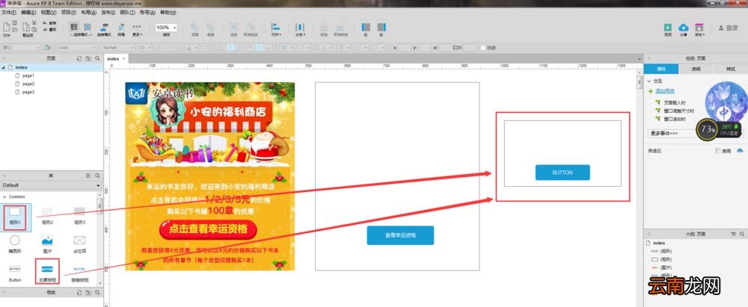Image resolution: width=748 pixels, height=307 pixels.
Task: Select the contained selection mode icon
Action: pyautogui.click(x=88, y=27)
